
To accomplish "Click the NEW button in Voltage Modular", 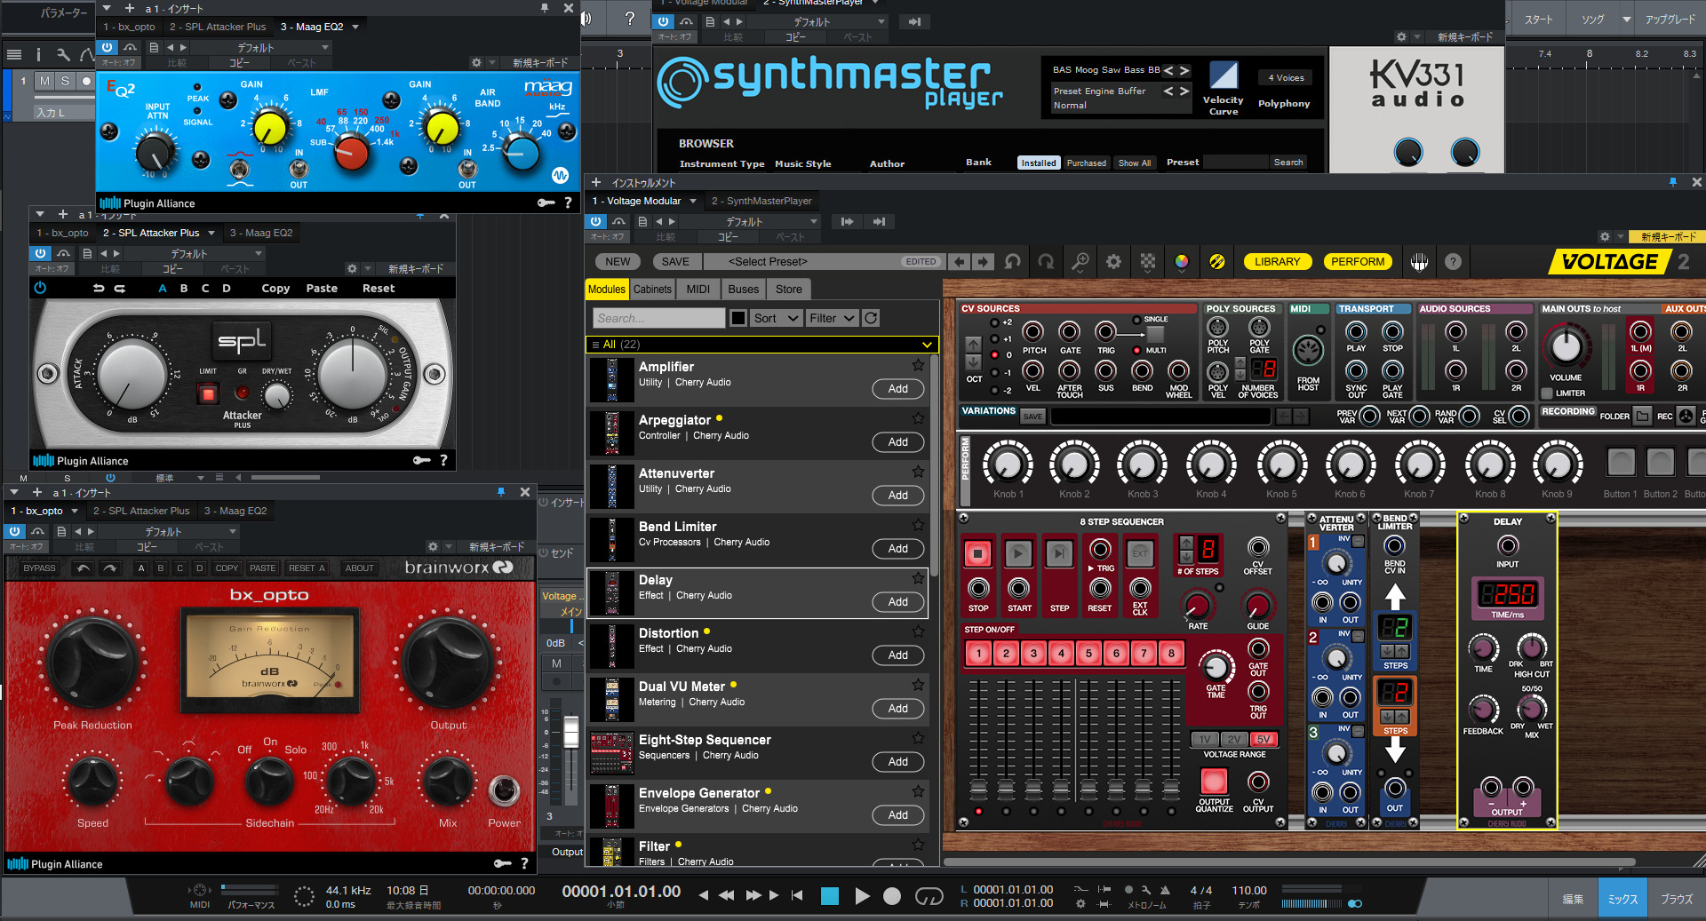I will [618, 262].
